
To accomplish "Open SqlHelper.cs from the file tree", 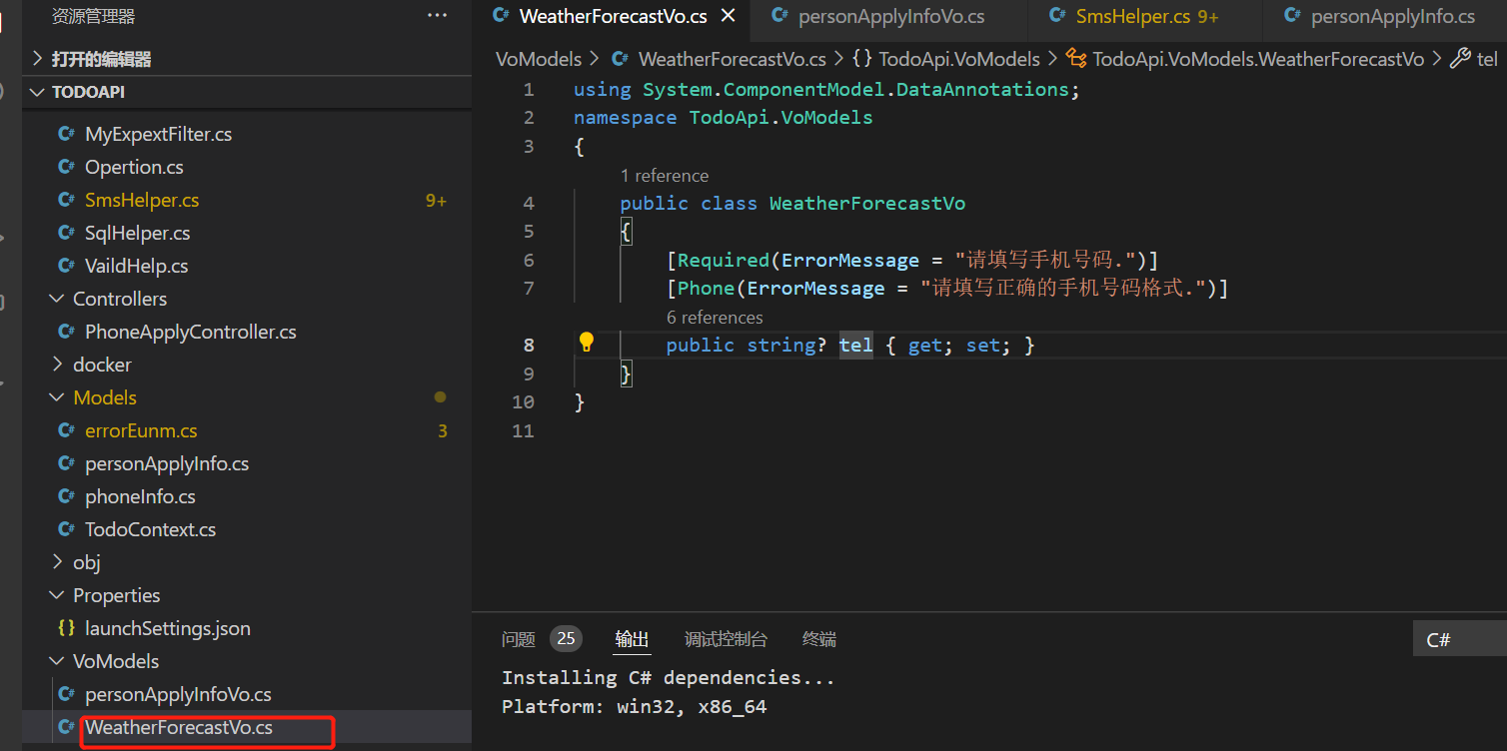I will [x=137, y=233].
